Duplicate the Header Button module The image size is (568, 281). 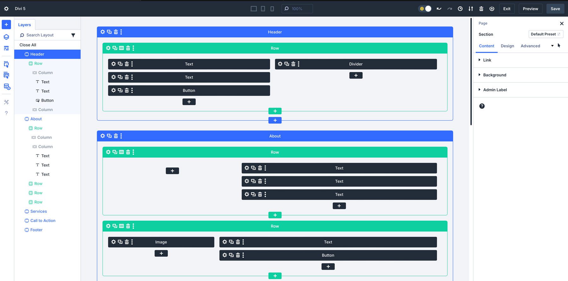coord(120,90)
